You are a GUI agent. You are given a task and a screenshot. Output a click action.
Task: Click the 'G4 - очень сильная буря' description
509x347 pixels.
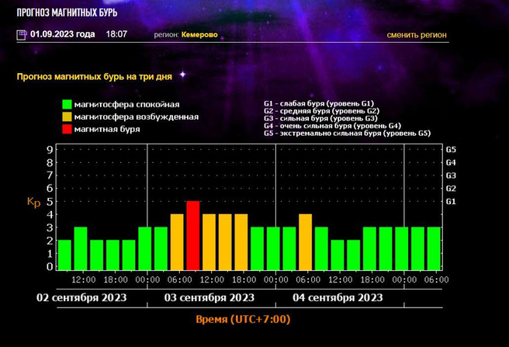pyautogui.click(x=332, y=126)
